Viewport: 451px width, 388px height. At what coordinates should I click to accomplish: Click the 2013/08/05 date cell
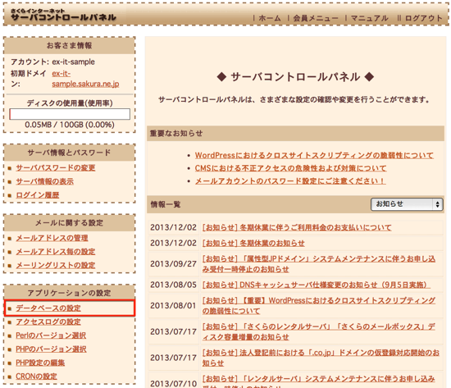(173, 285)
